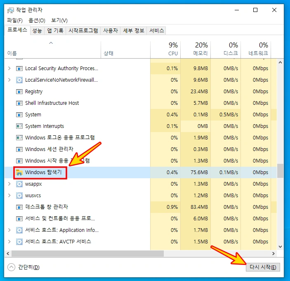Click the 간단히(D) text link
Image resolution: width=290 pixels, height=281 pixels.
click(x=28, y=267)
